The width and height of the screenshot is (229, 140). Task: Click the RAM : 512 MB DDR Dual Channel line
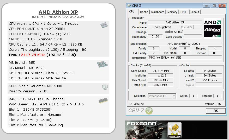point(37,99)
